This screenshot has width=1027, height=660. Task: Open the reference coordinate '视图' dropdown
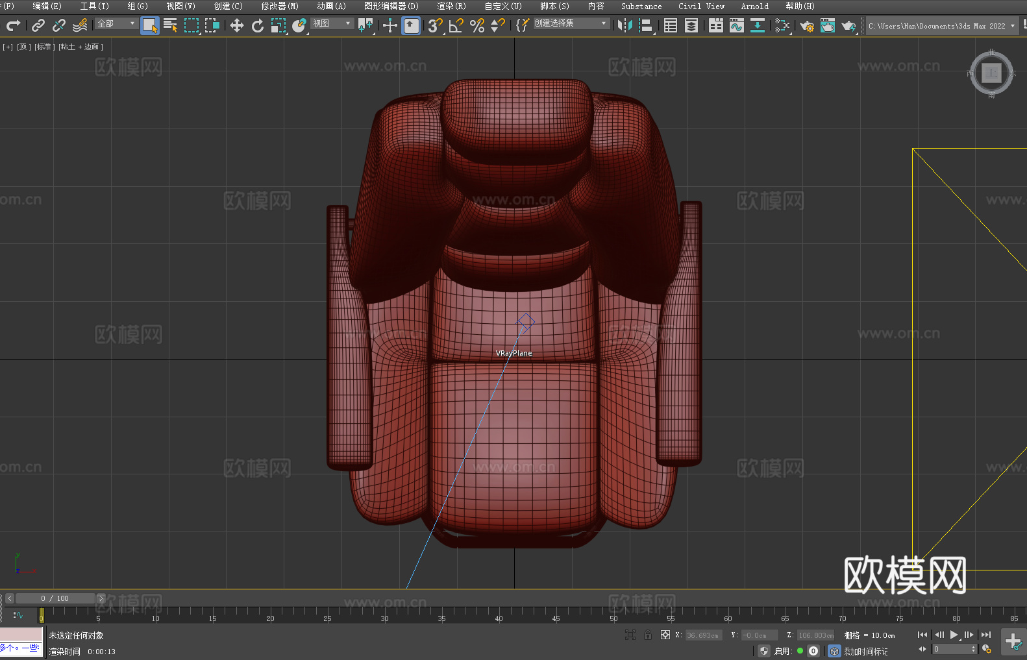[332, 23]
